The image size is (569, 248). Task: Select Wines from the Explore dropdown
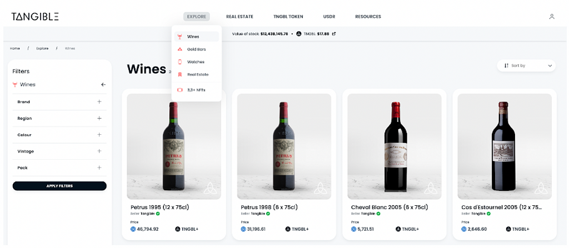pyautogui.click(x=193, y=37)
